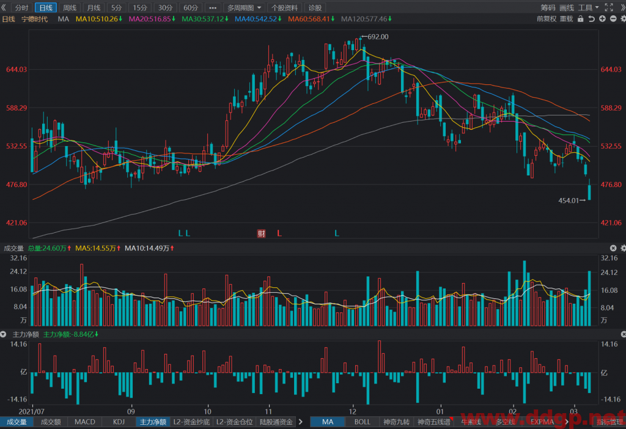The height and width of the screenshot is (429, 626).
Task: Close the 成交量 volume panel
Action: click(x=613, y=248)
